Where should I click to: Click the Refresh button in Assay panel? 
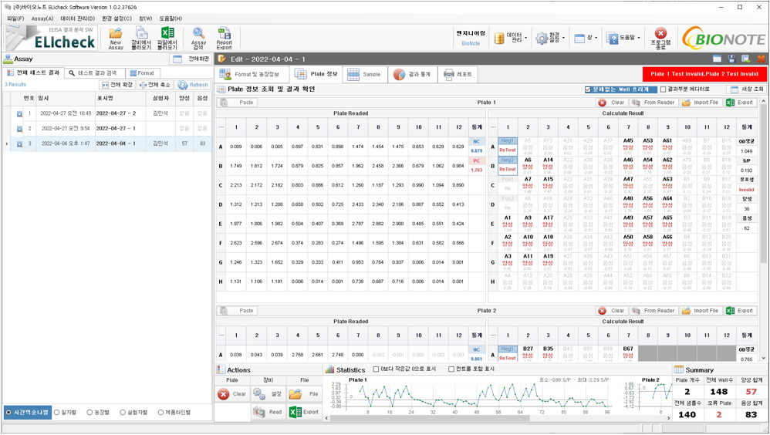[x=193, y=85]
